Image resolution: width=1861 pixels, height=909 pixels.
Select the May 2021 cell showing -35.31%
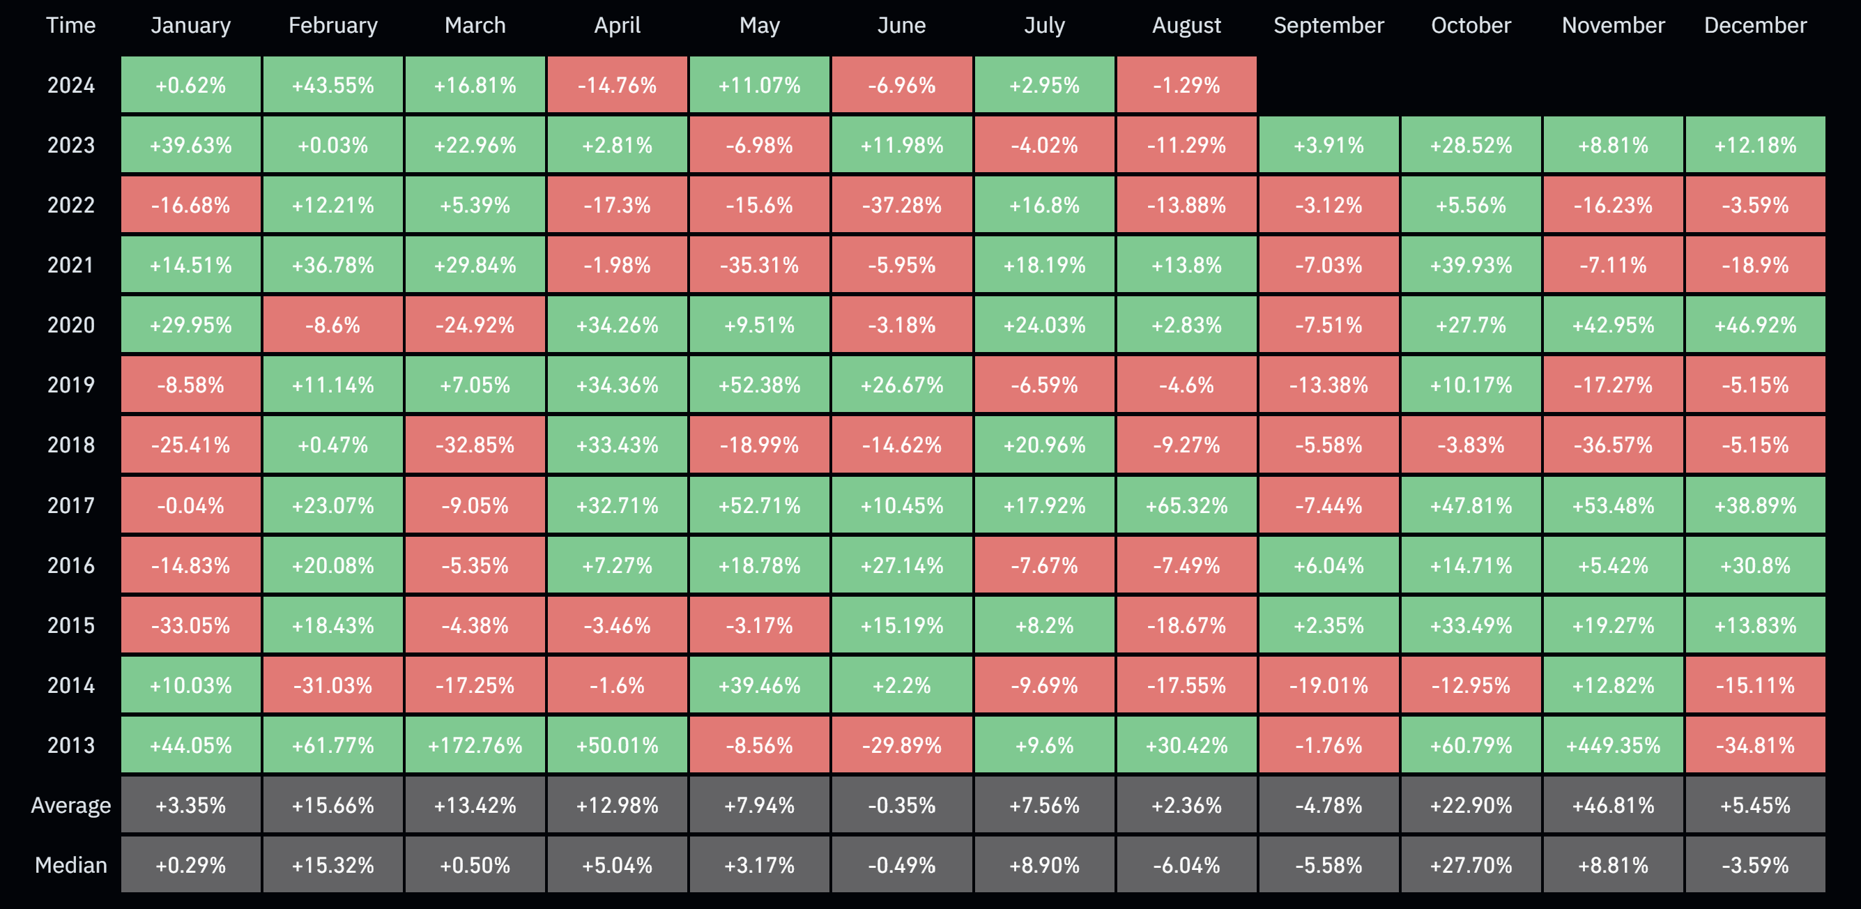click(x=759, y=265)
